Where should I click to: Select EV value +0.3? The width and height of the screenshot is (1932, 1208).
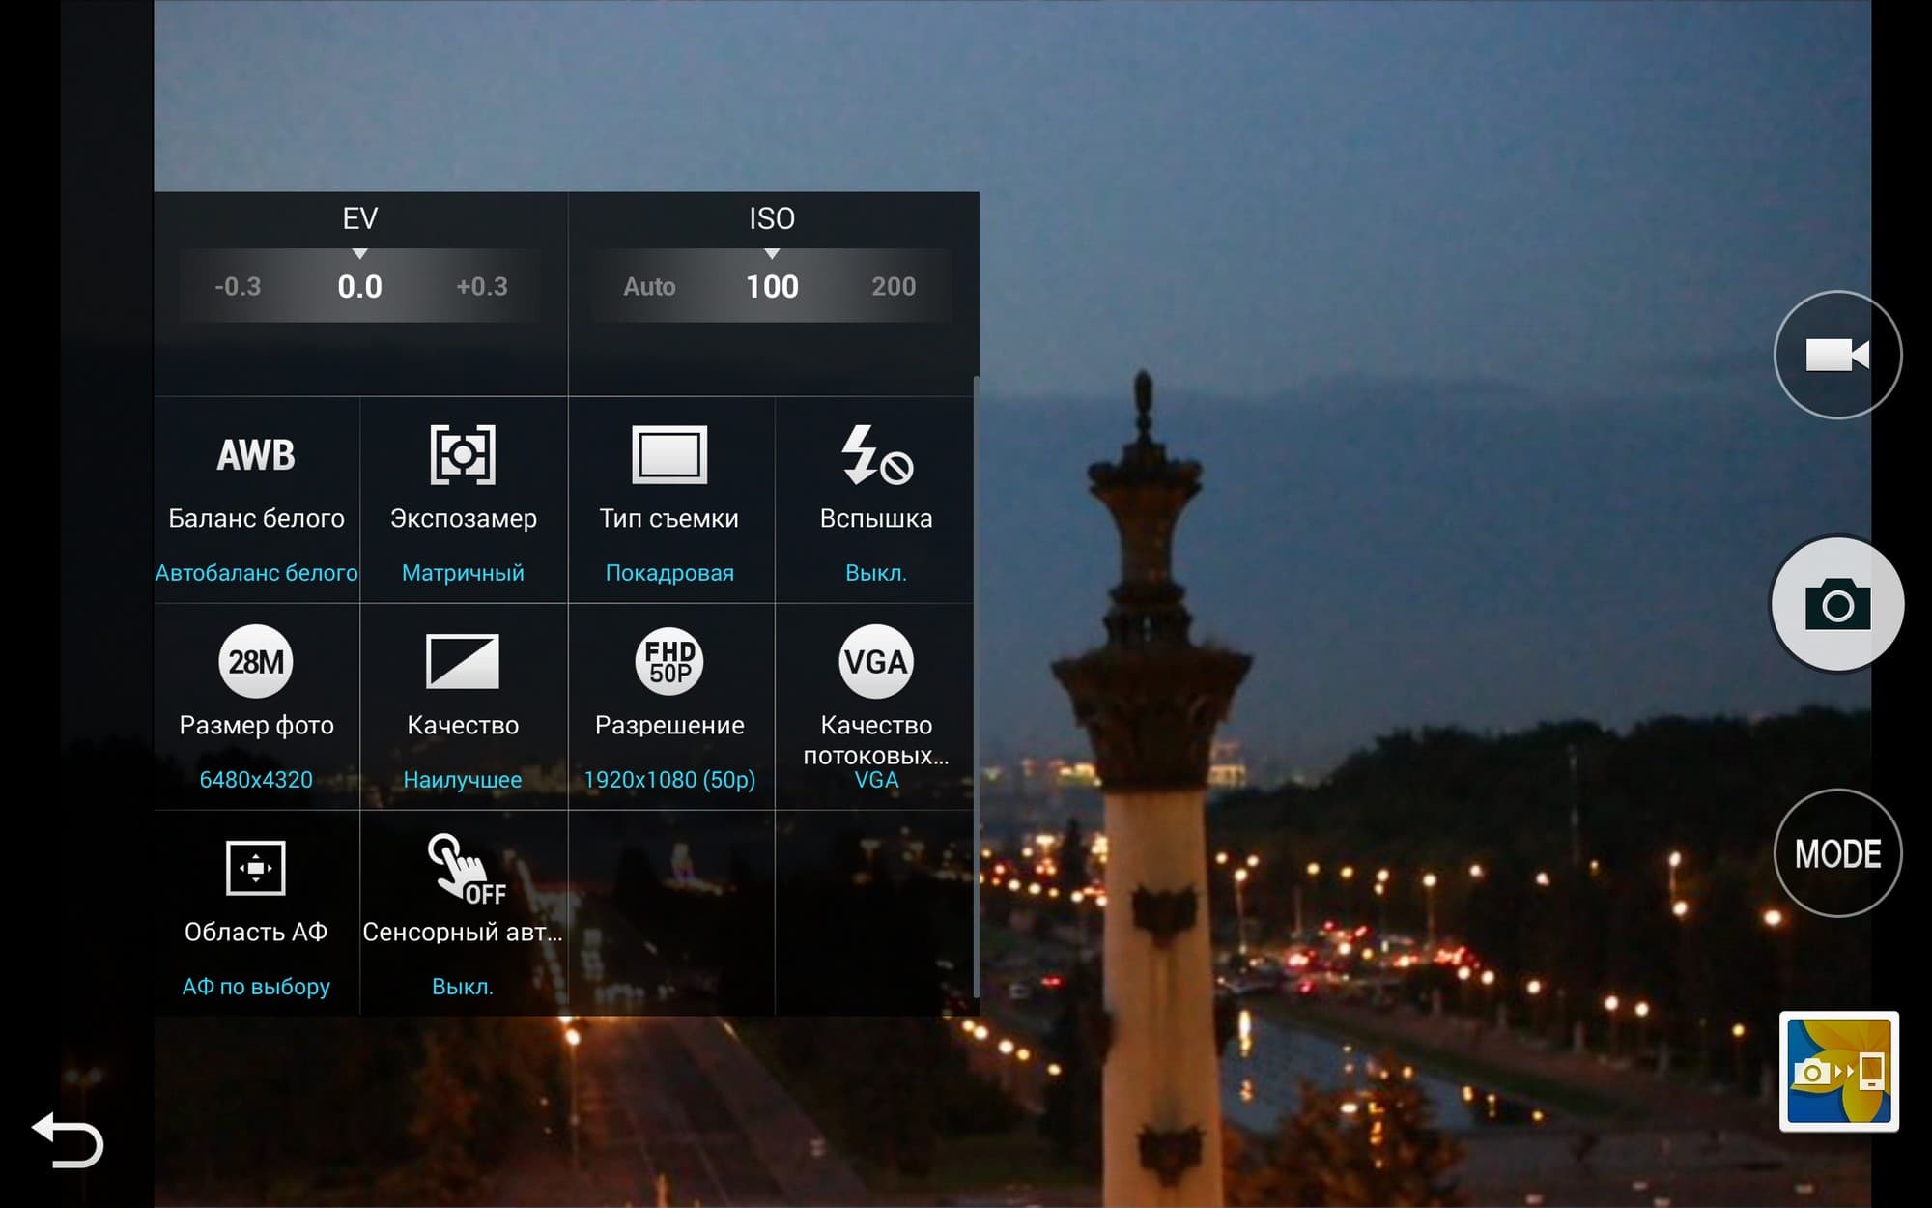(x=482, y=286)
